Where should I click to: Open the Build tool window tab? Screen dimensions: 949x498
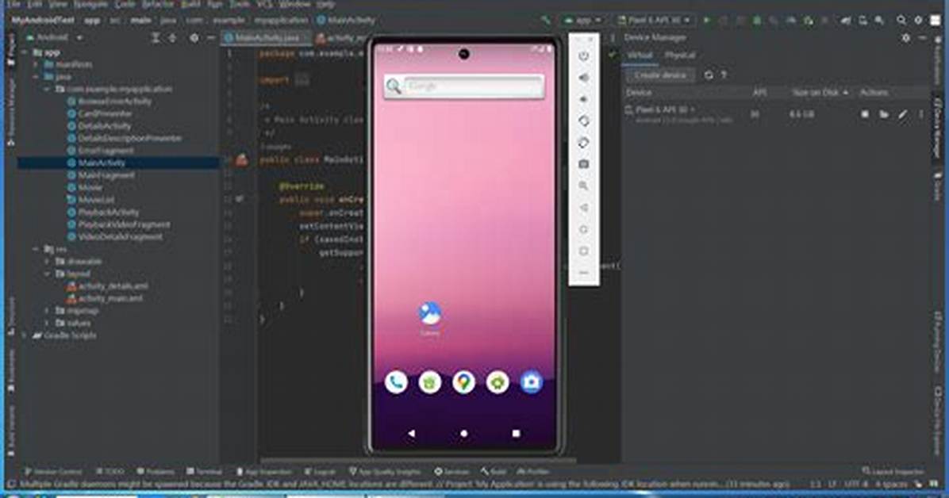(494, 471)
